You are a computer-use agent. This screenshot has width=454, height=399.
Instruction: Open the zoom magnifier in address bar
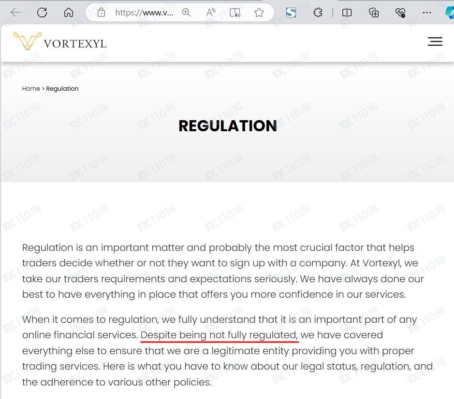coord(187,13)
